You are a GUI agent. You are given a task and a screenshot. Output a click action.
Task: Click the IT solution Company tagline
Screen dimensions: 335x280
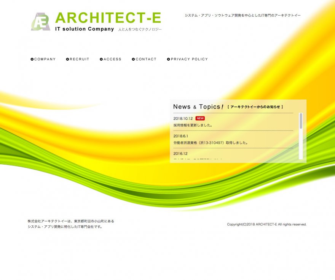85,29
